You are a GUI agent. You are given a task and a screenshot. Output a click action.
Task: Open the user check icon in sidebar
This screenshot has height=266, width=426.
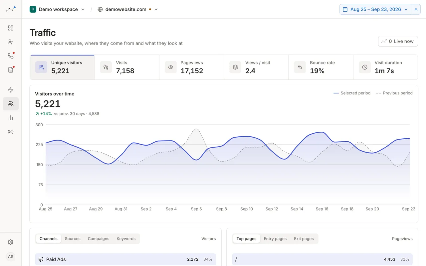(x=11, y=42)
